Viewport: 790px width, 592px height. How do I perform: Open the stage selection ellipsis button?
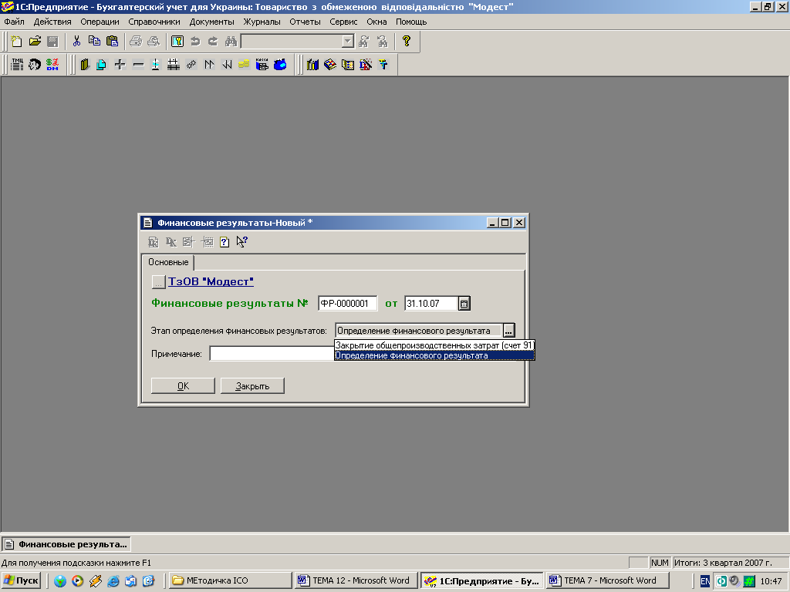pyautogui.click(x=509, y=331)
